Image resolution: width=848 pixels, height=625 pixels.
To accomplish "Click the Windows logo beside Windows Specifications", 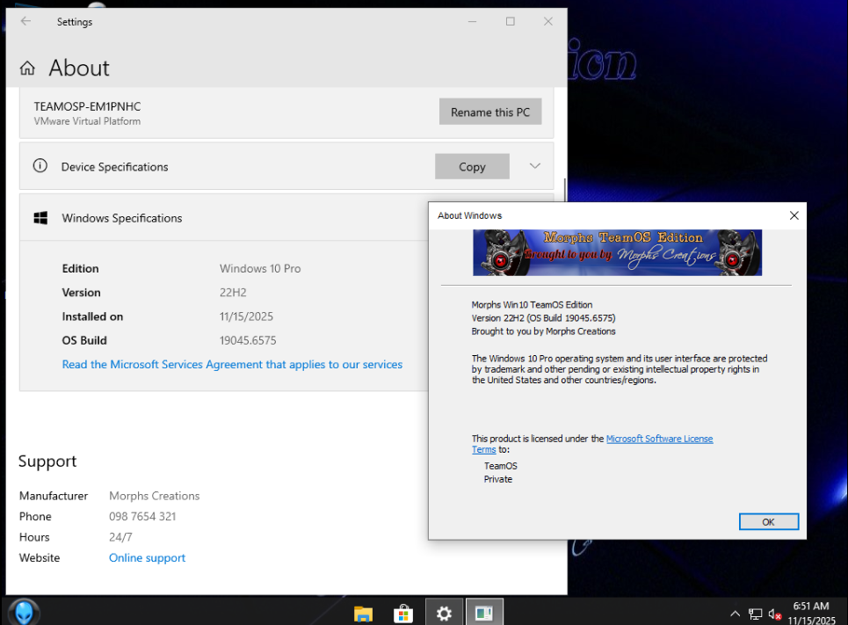I will point(40,218).
